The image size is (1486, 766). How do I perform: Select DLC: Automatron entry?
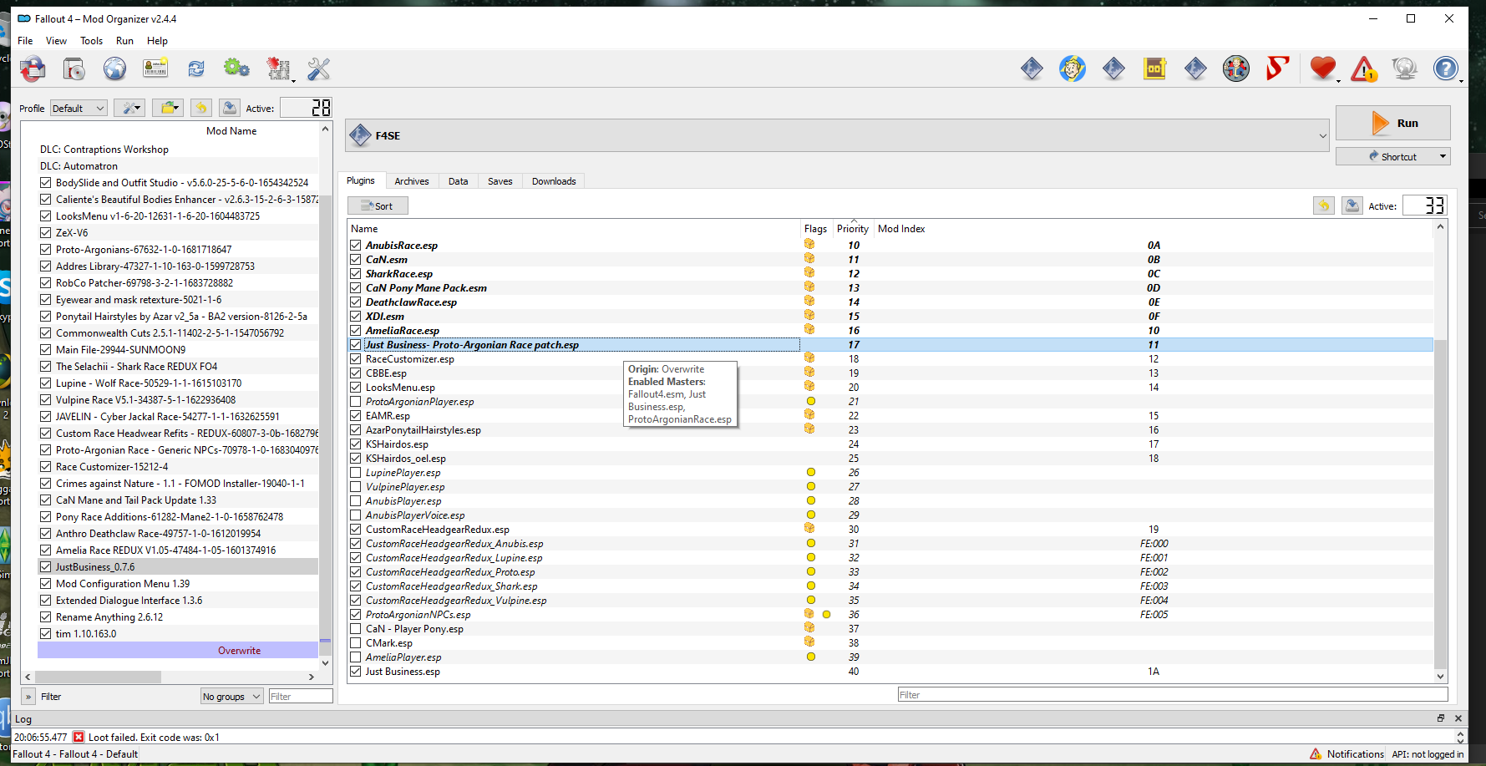pos(79,166)
